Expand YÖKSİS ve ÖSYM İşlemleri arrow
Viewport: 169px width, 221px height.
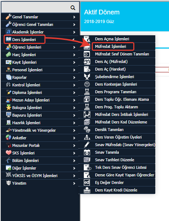(x=74, y=176)
